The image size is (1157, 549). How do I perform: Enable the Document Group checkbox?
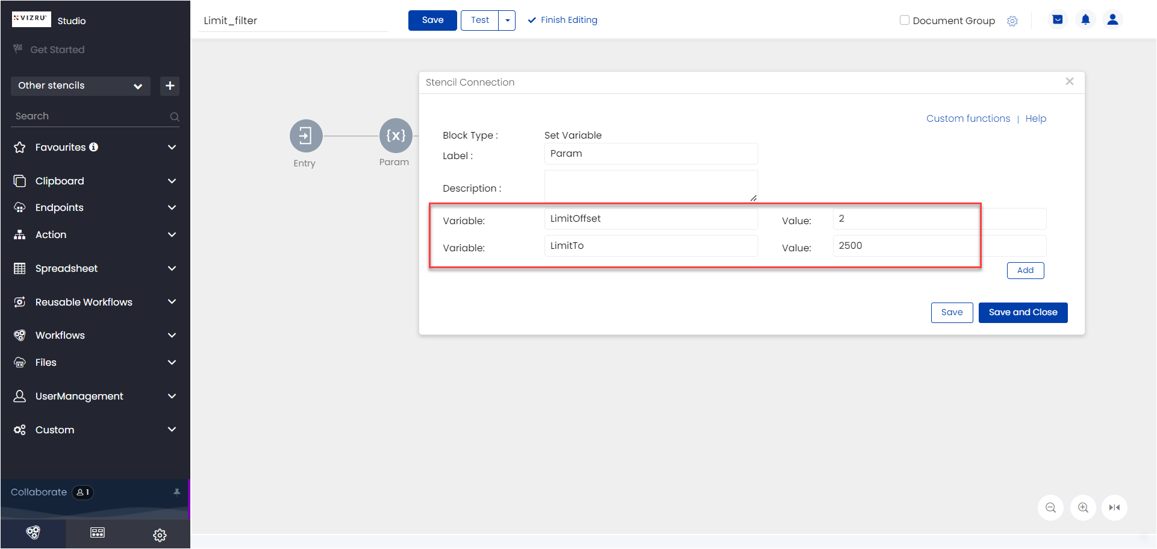(x=904, y=20)
